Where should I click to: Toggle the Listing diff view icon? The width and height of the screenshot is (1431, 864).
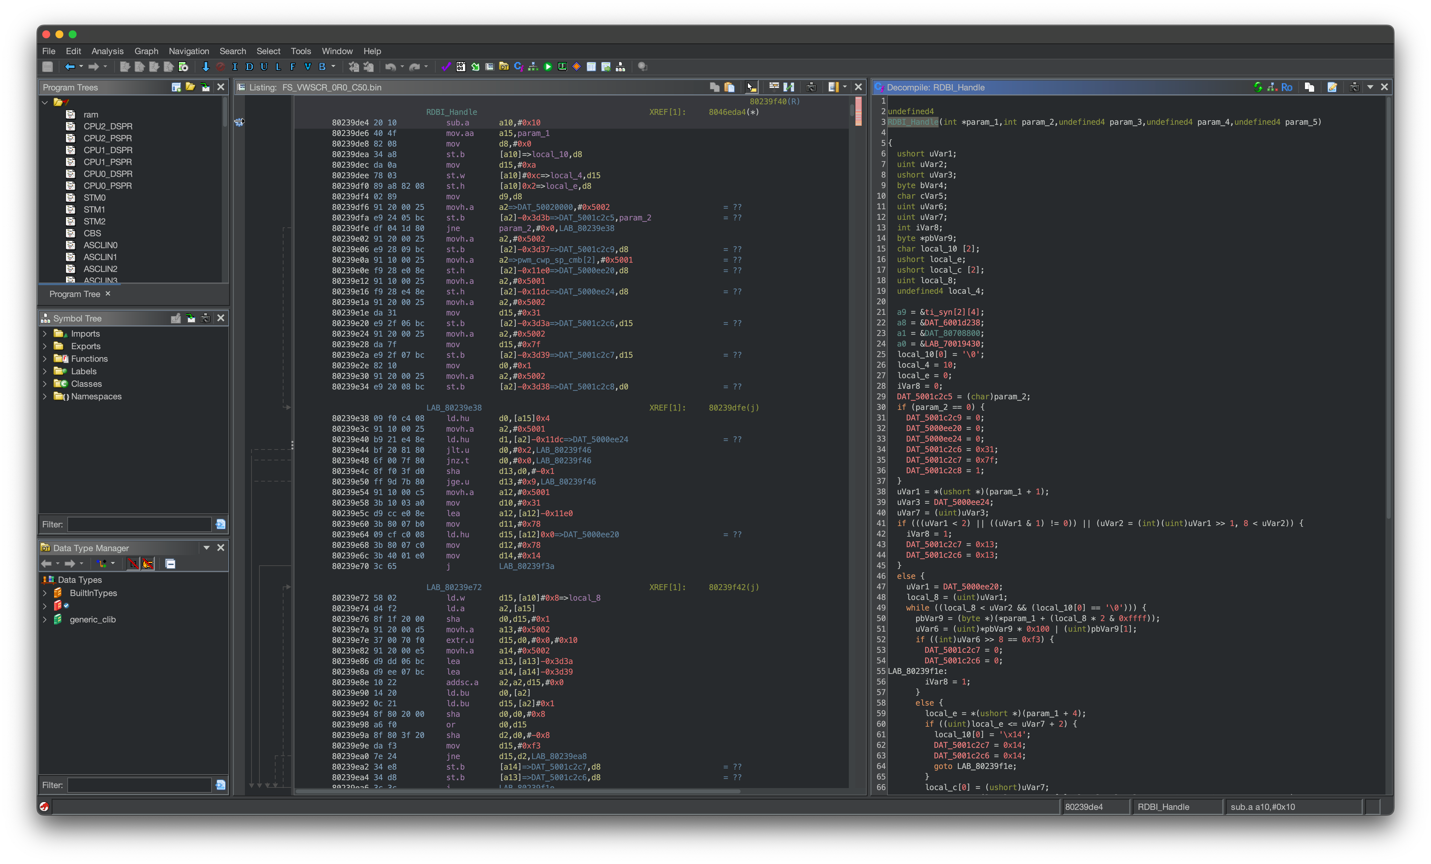[789, 87]
